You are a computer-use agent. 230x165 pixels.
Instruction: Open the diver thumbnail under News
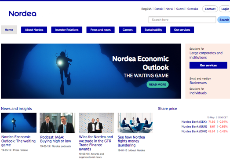[19, 123]
